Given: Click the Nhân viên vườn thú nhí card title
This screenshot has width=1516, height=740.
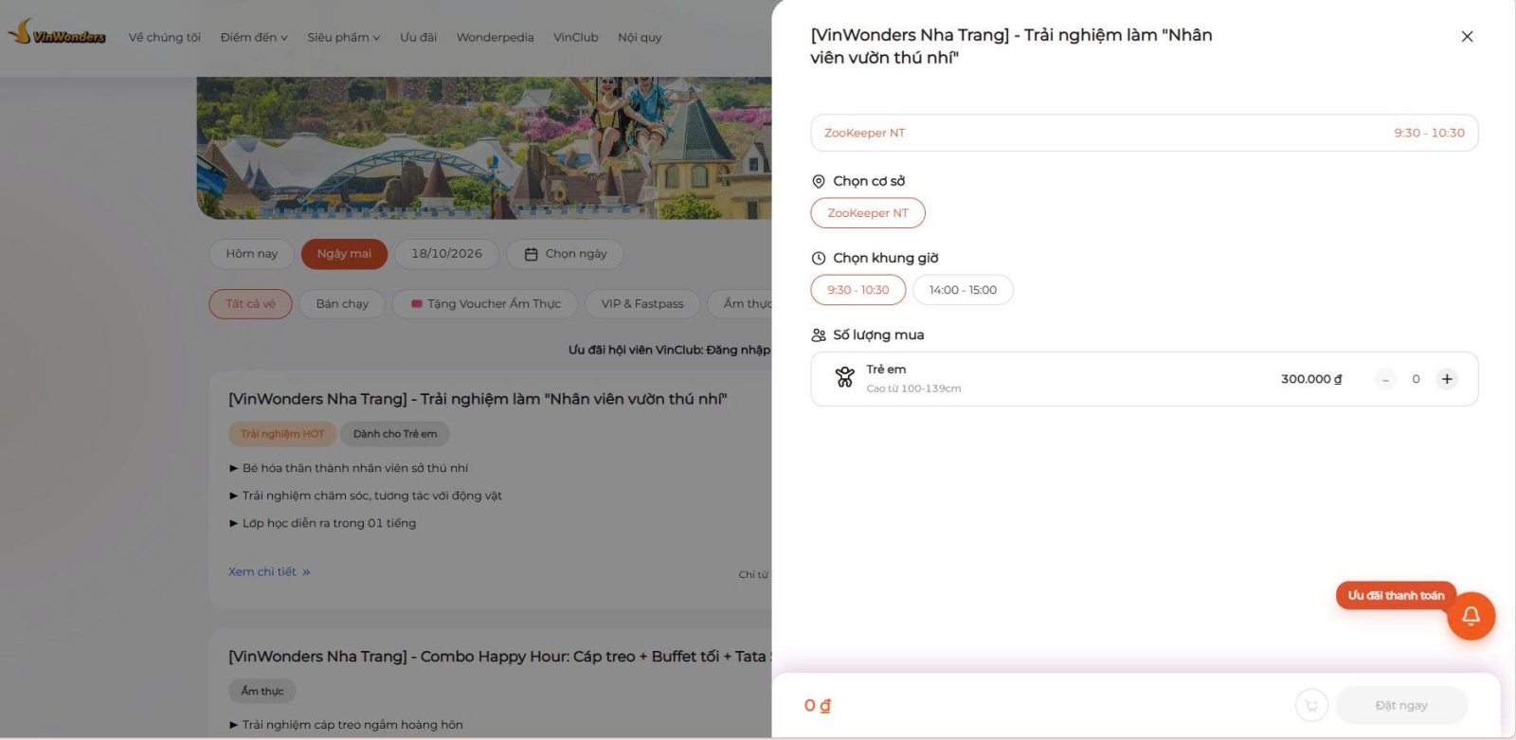Looking at the screenshot, I should 478,399.
